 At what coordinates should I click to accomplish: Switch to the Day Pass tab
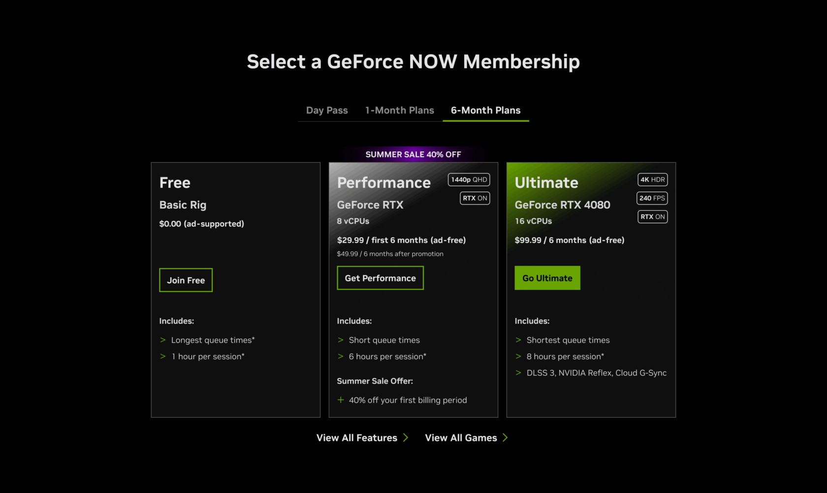[x=327, y=111]
